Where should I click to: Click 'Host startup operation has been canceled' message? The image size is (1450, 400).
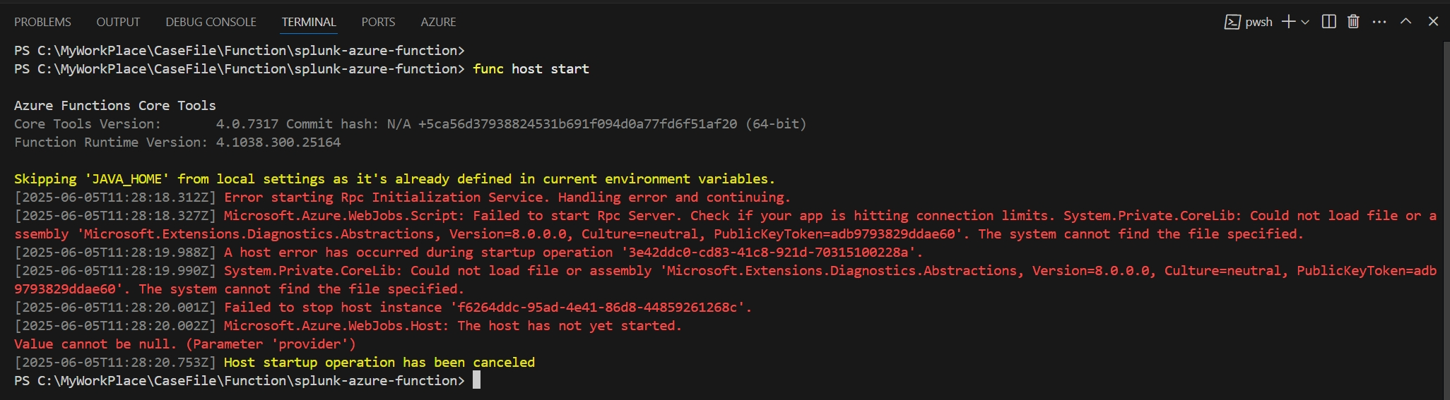[x=379, y=362]
